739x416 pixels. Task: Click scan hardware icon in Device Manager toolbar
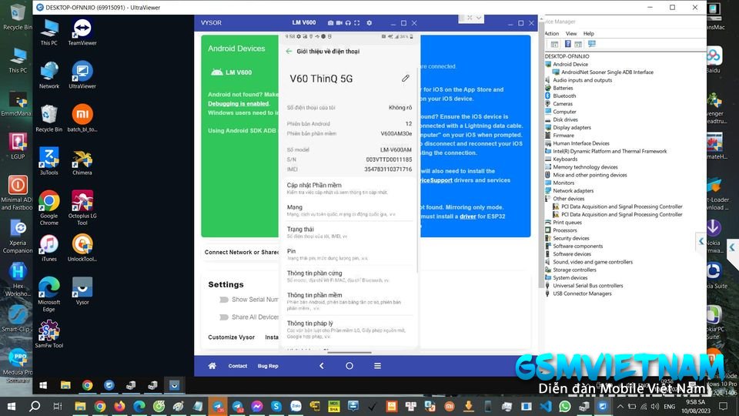pos(592,44)
